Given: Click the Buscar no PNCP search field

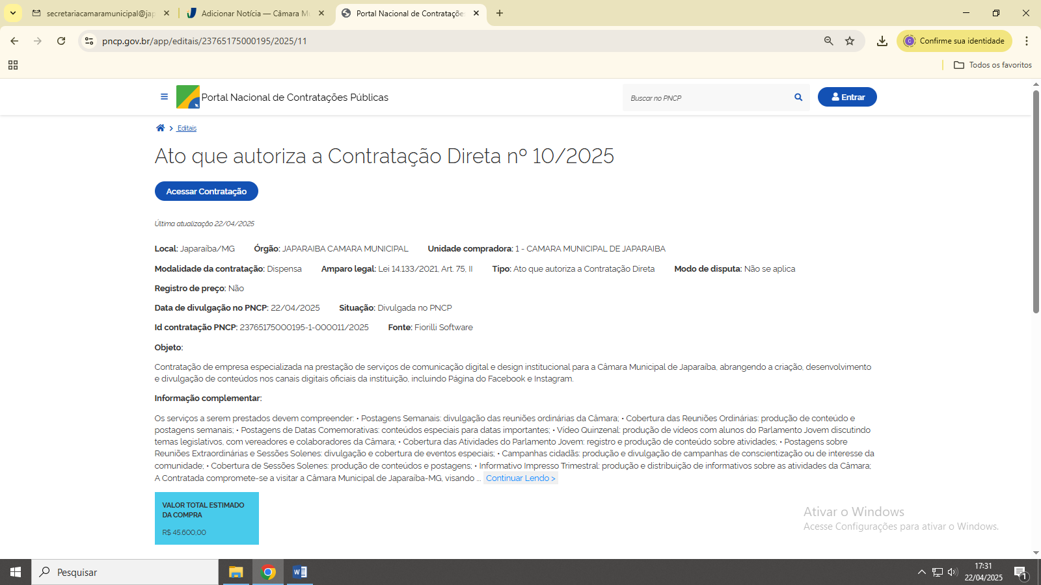Looking at the screenshot, I should 706,98.
